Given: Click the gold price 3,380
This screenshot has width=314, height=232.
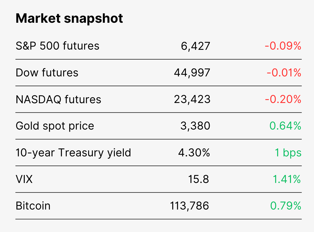Looking at the screenshot, I should point(195,126).
